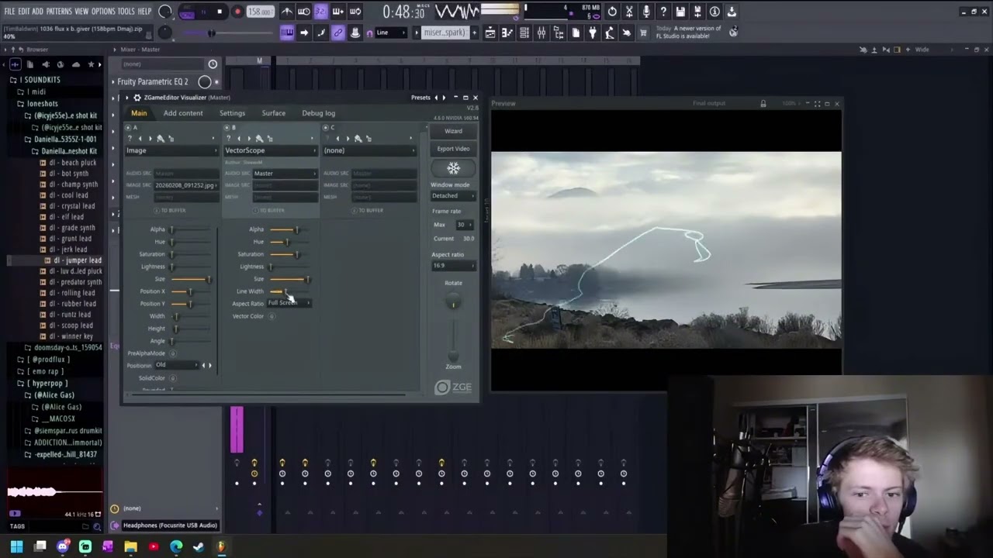Click the 158.000 tempo display

pos(260,12)
